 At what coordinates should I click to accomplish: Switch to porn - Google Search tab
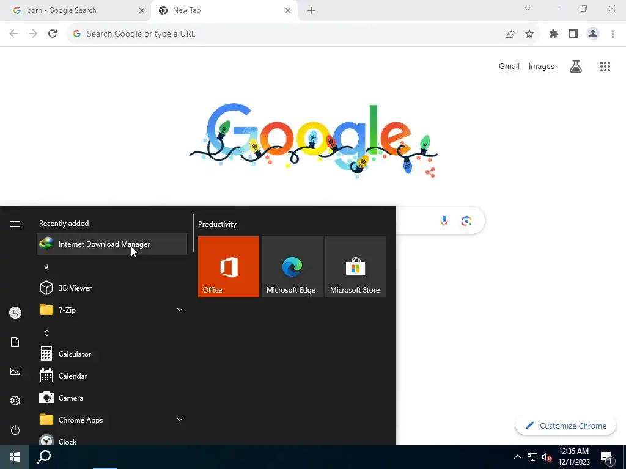76,10
